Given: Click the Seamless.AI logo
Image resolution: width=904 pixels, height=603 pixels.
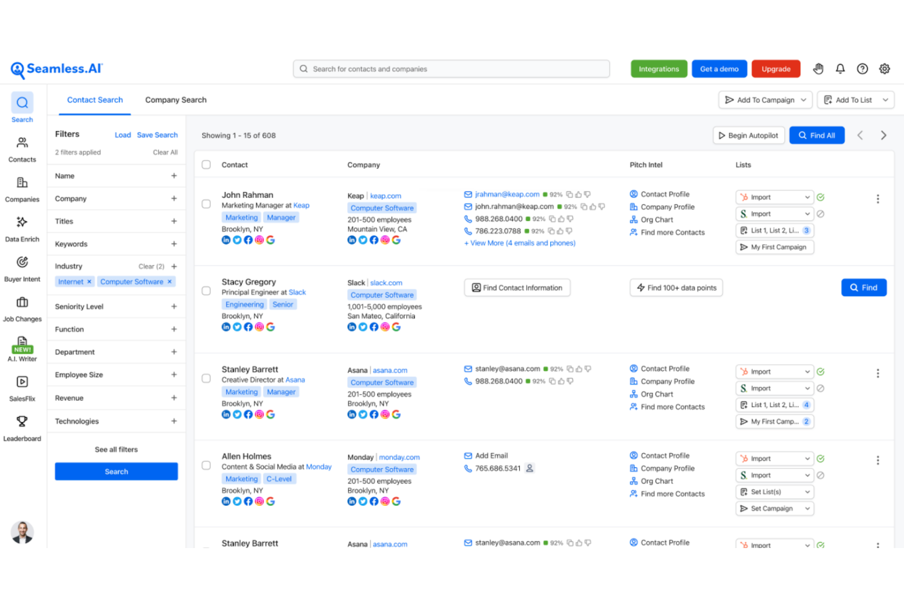Looking at the screenshot, I should click(57, 70).
